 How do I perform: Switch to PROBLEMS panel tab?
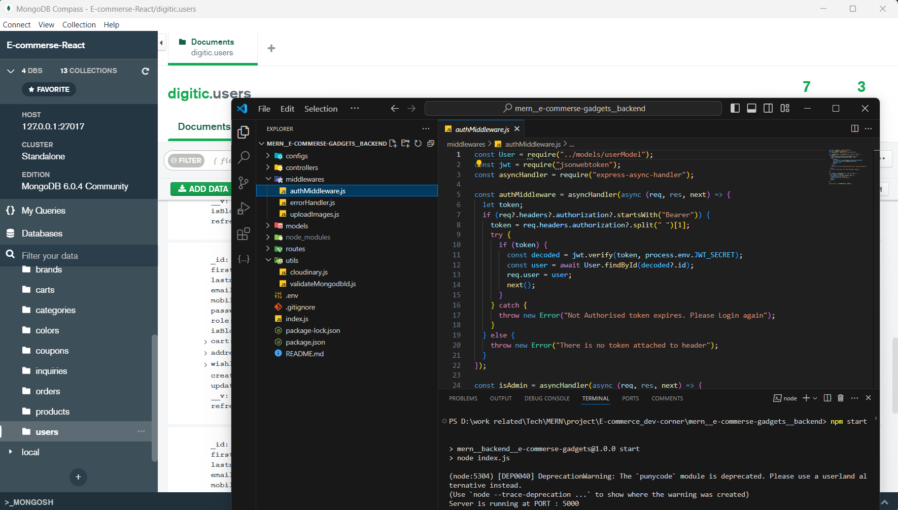tap(463, 398)
